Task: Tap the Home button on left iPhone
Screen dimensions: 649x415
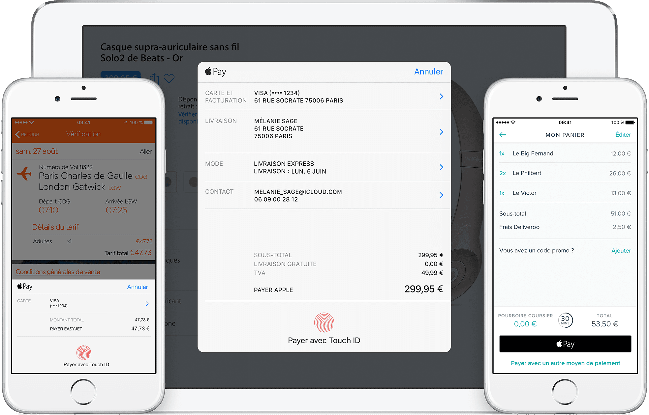Action: 83,392
